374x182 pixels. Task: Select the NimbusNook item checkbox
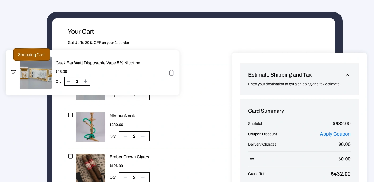[x=70, y=115]
